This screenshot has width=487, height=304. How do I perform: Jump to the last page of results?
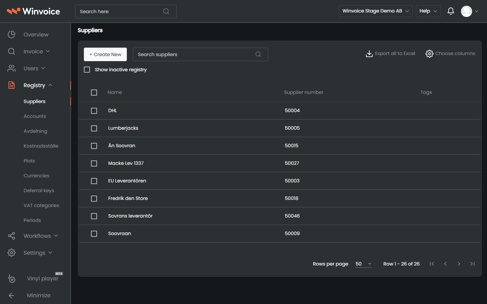pos(472,264)
